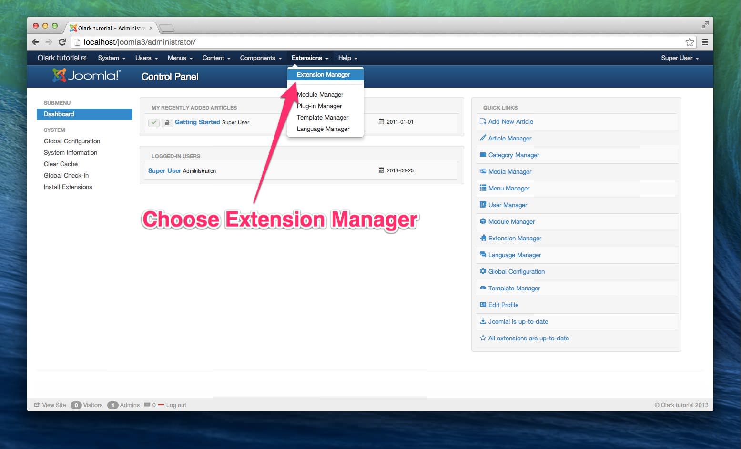Toggle the lock icon beside Getting Started
Viewport: 741px width, 449px height.
coord(167,122)
